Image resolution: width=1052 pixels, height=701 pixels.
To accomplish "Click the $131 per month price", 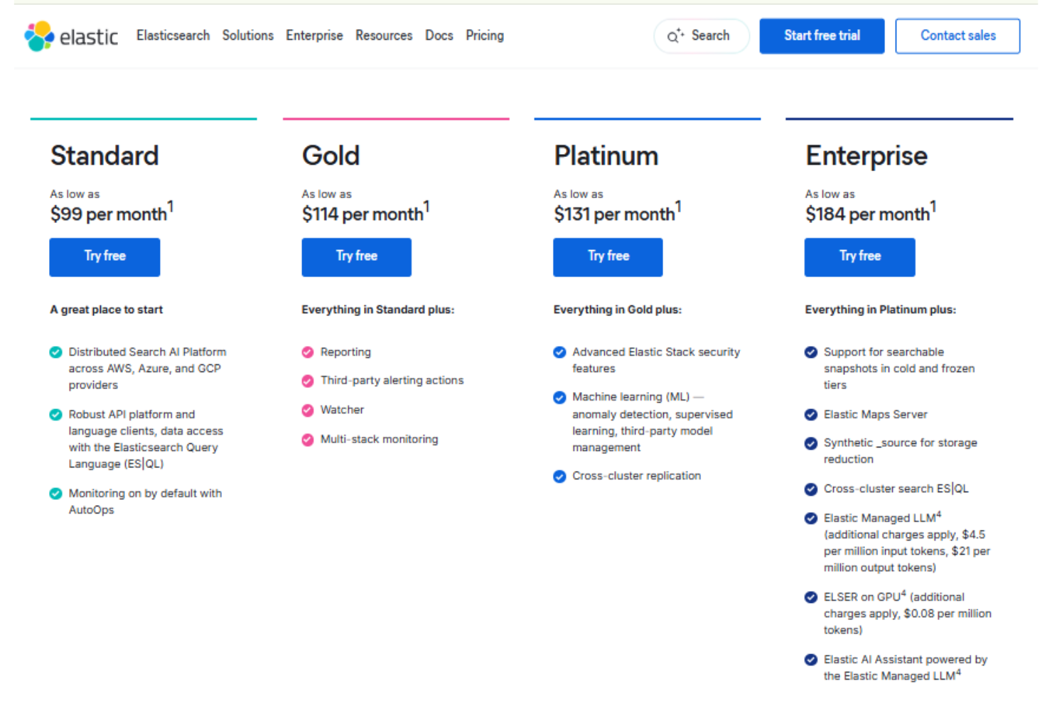I will pyautogui.click(x=614, y=214).
